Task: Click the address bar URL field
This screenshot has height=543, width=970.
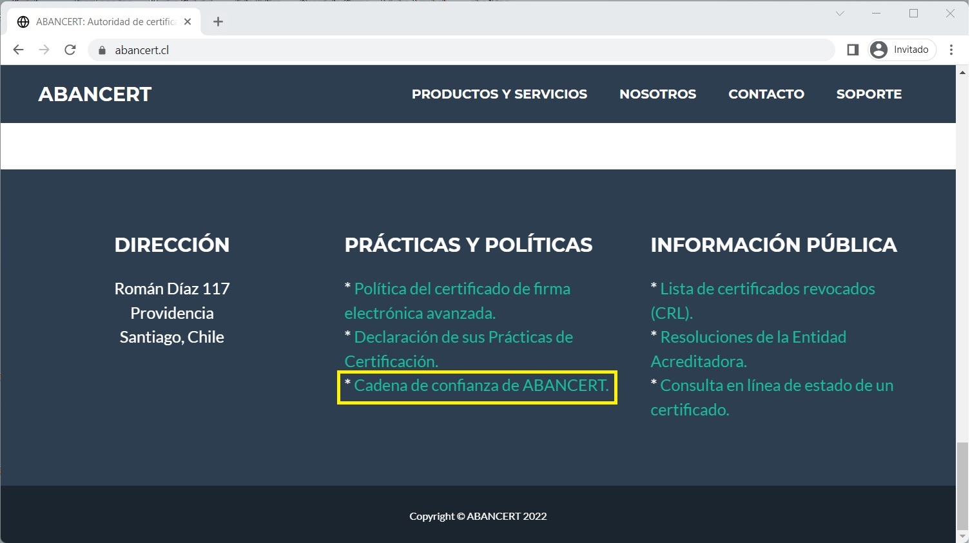Action: click(x=451, y=50)
